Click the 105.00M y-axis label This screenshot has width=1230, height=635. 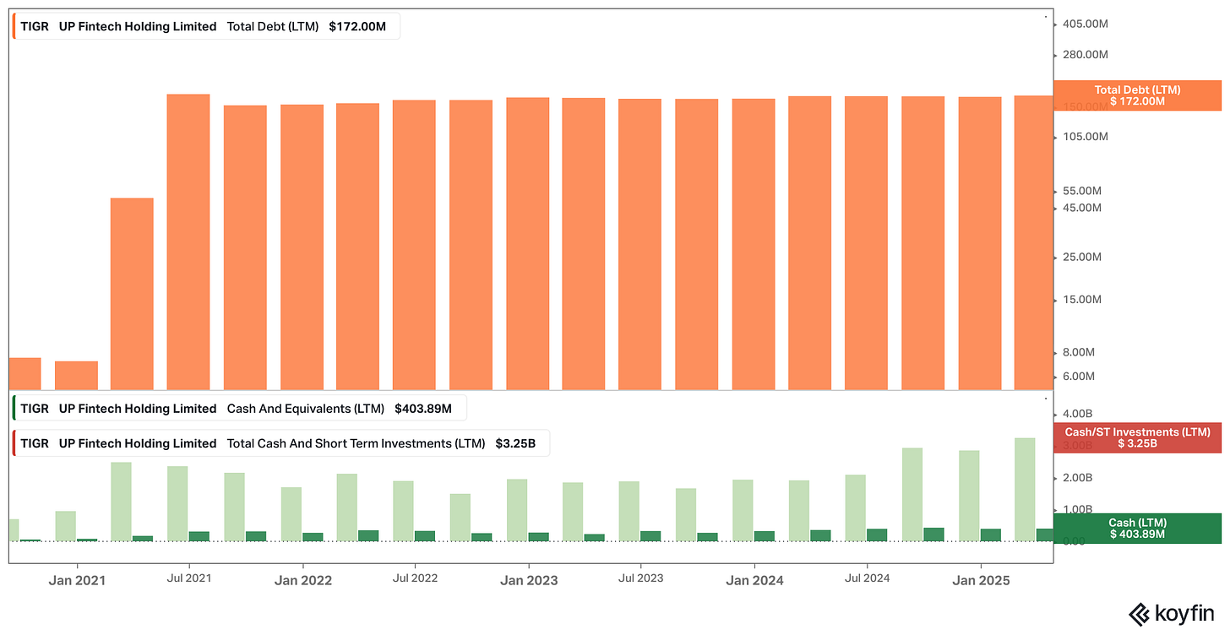(x=1085, y=136)
